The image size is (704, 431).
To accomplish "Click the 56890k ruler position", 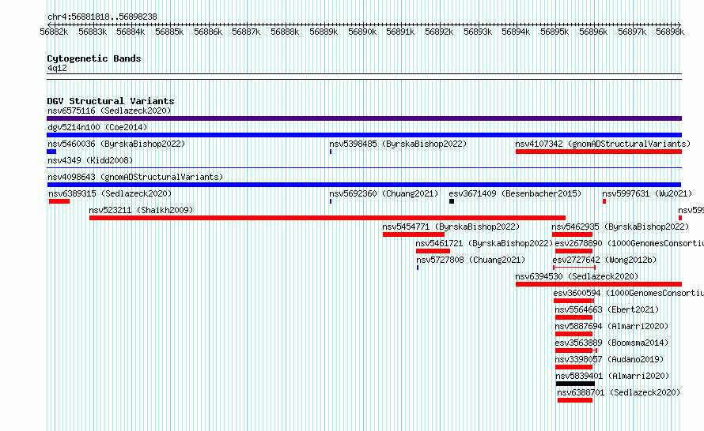I will 362,32.
